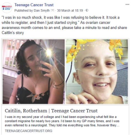Click the article preview description text
The width and height of the screenshot is (132, 135).
click(x=62, y=121)
